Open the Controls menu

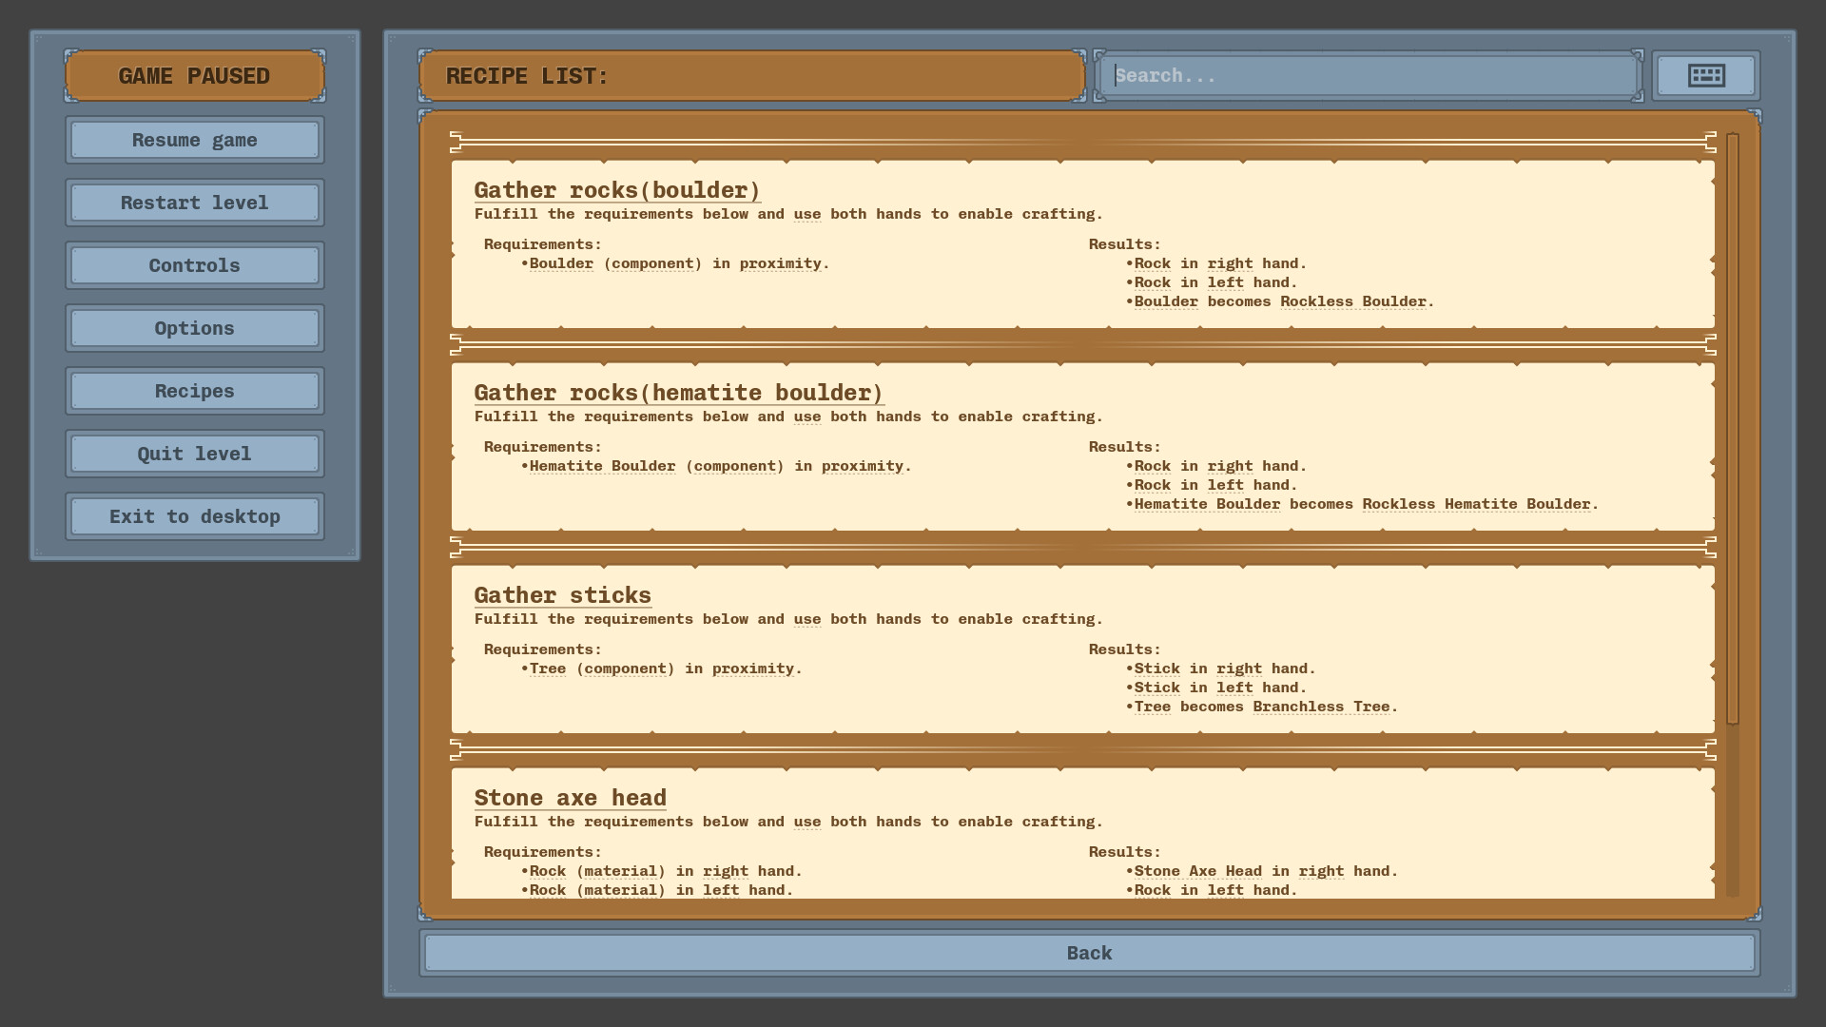pyautogui.click(x=194, y=265)
